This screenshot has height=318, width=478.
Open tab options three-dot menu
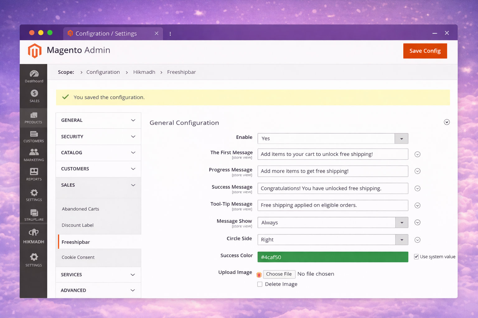pos(170,34)
